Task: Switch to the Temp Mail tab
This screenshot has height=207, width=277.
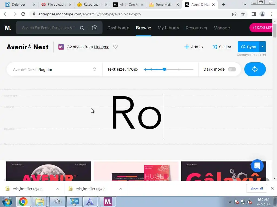Action: click(x=163, y=5)
